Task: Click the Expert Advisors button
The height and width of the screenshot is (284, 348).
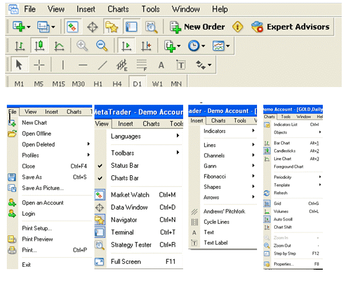Action: 290,27
